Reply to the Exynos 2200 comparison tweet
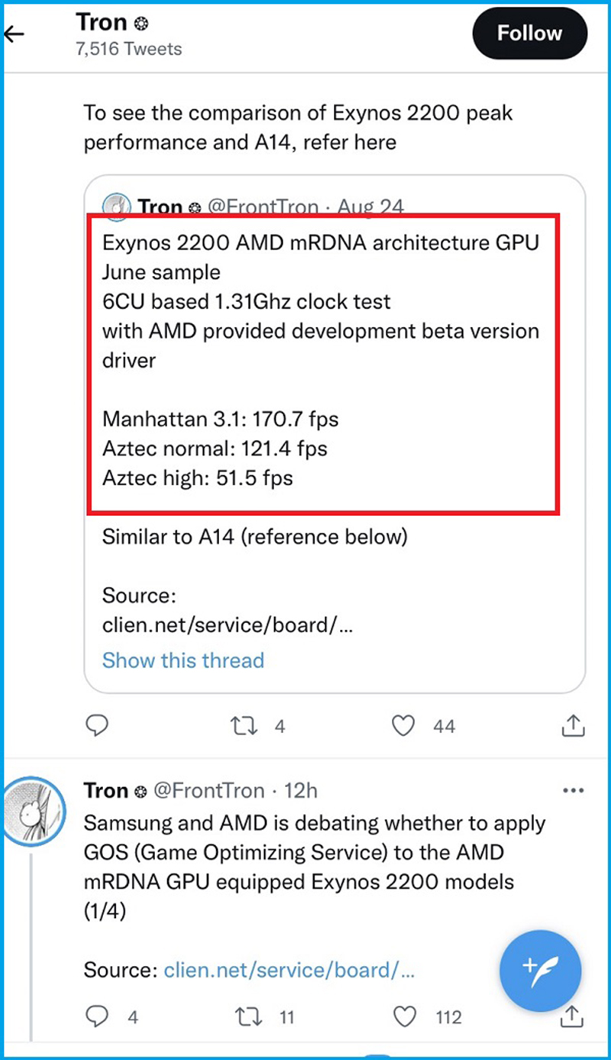Image resolution: width=611 pixels, height=1060 pixels. coord(97,725)
